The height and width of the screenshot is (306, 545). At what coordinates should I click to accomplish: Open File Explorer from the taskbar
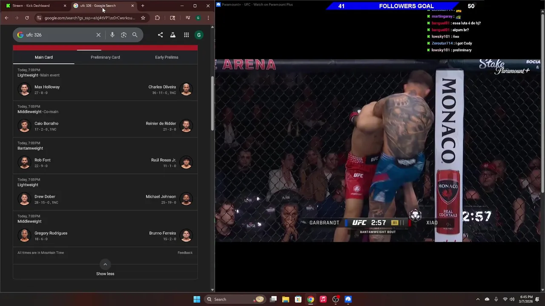tap(286, 299)
